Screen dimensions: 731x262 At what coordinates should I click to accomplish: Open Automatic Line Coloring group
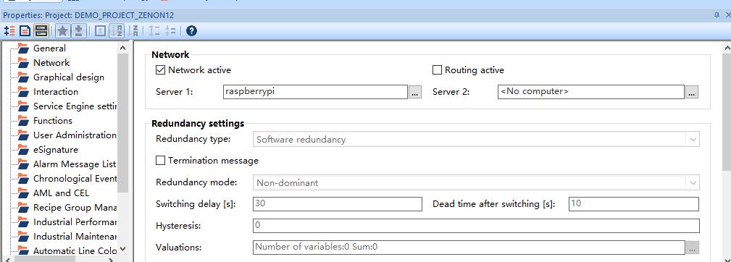(75, 250)
